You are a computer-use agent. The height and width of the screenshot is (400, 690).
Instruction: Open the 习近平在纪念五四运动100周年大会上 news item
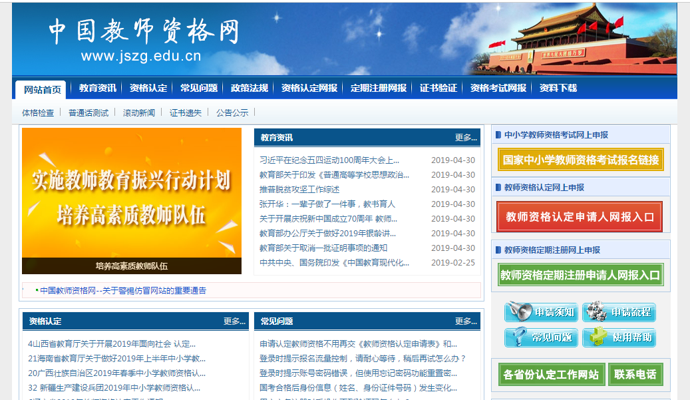coord(329,160)
